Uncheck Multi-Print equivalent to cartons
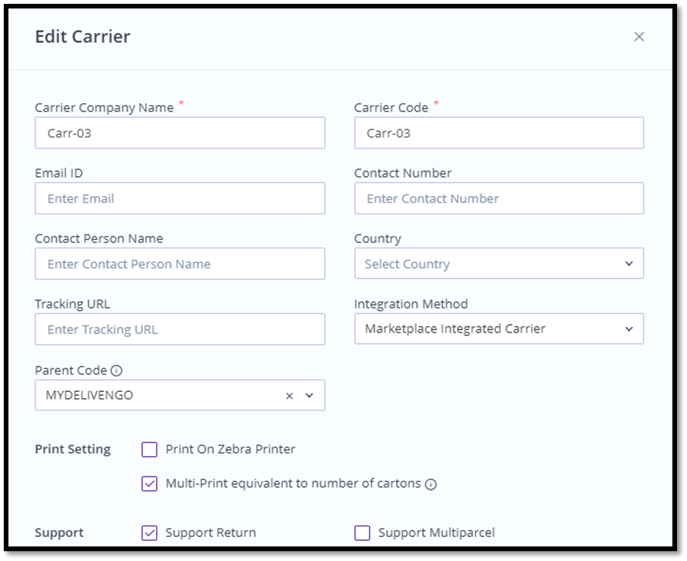Viewport: 687px width, 561px height. pos(149,484)
